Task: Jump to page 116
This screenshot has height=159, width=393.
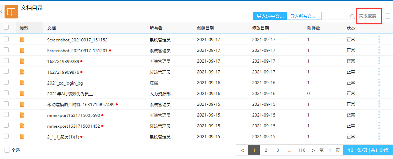Action: pos(301,150)
